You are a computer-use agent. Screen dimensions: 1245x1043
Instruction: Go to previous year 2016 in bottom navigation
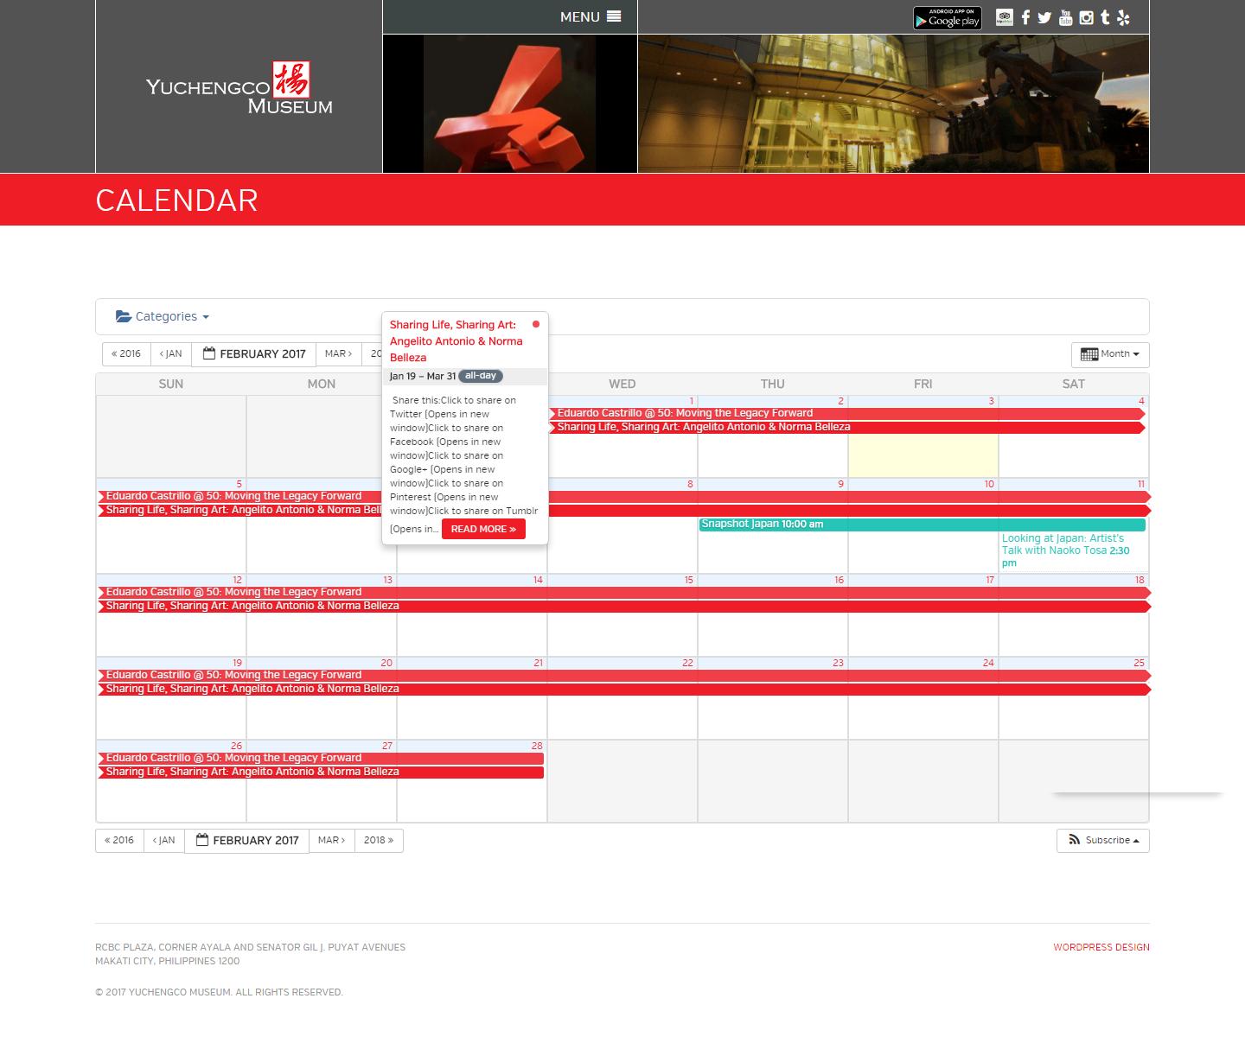119,841
